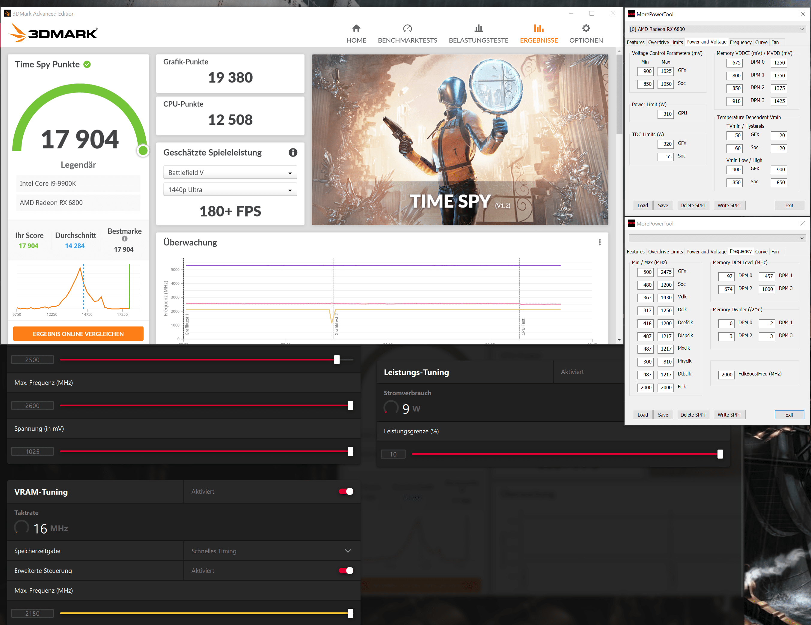
Task: Open Optionen gear icon
Action: click(586, 28)
